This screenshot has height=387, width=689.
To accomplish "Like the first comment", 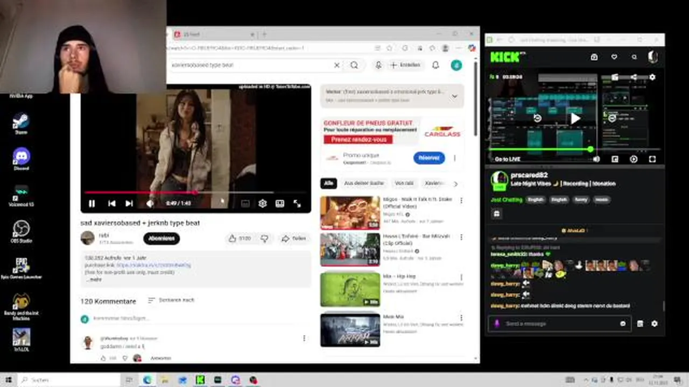I will tap(103, 358).
